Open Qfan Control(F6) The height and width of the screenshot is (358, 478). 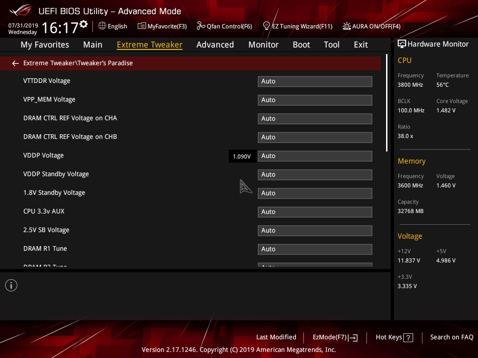229,27
